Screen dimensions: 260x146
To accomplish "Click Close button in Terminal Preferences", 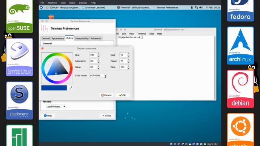I will tap(106, 116).
